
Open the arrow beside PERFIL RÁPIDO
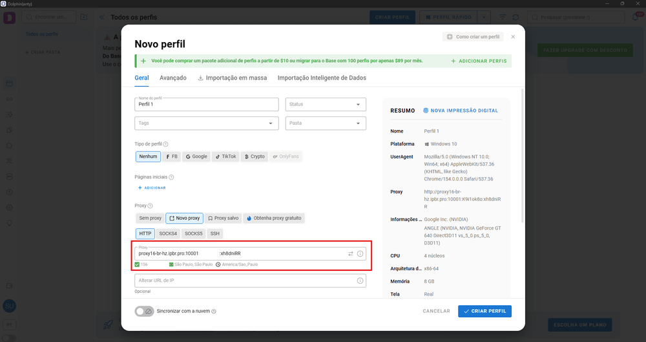click(x=484, y=17)
